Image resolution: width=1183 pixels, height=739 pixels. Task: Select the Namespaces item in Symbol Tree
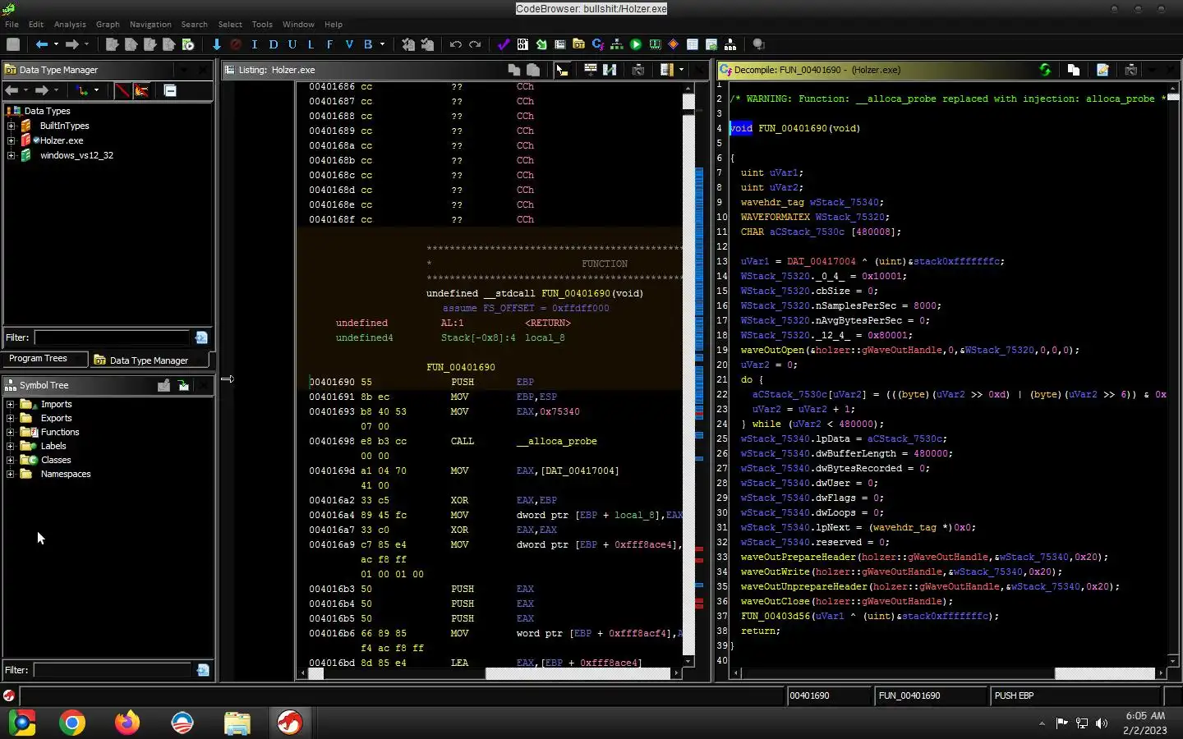coord(66,474)
